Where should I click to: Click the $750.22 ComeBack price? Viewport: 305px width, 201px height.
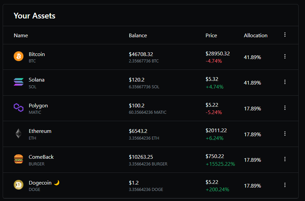(215, 156)
